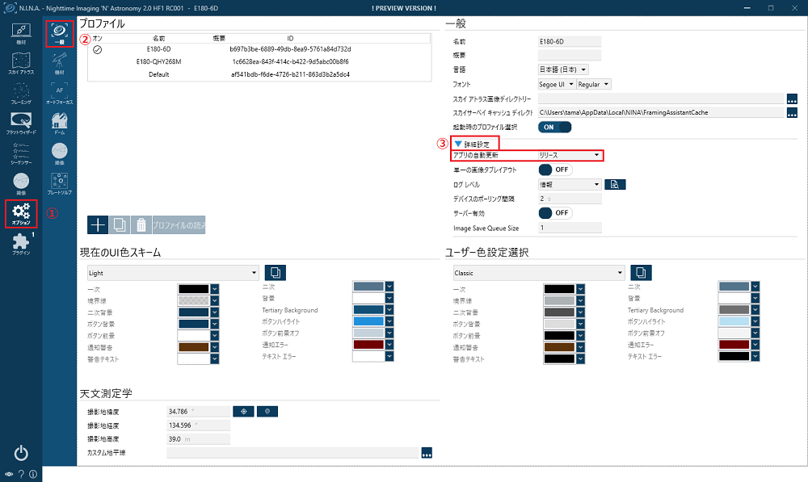The width and height of the screenshot is (808, 482).
Task: Open the Regular font style dropdown
Action: [x=594, y=85]
